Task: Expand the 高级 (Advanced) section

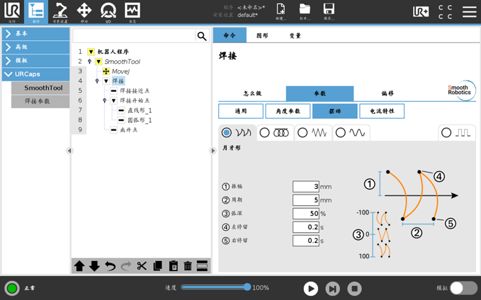Action: [x=36, y=47]
